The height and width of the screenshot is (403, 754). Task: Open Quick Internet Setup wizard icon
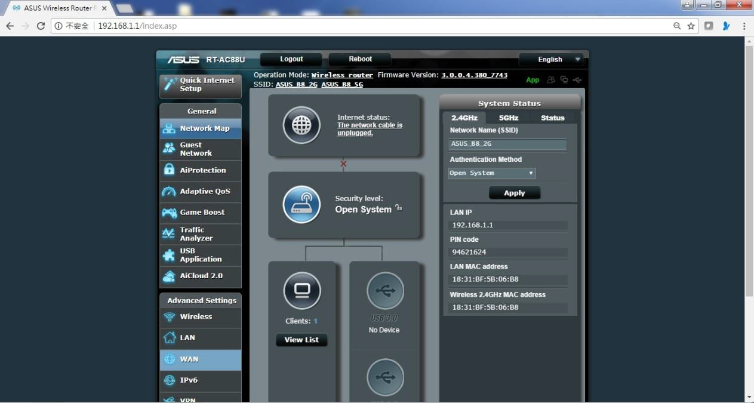coord(170,84)
